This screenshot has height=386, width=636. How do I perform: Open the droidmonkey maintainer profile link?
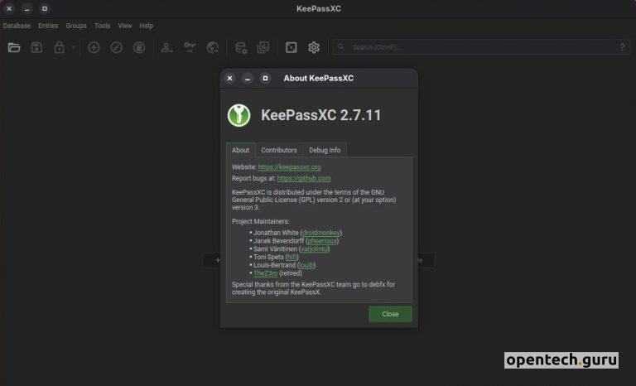tap(321, 233)
